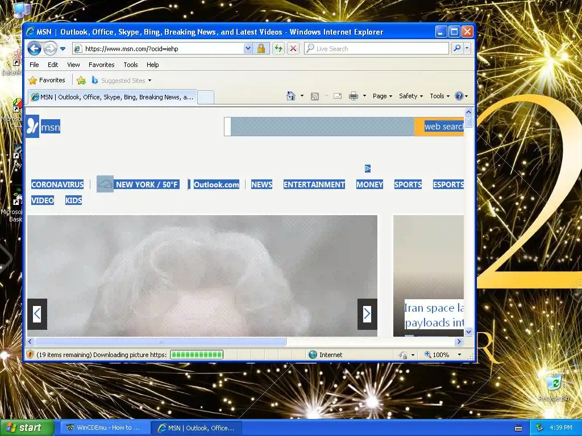This screenshot has width=582, height=436.
Task: Open the Help menu
Action: [152, 65]
